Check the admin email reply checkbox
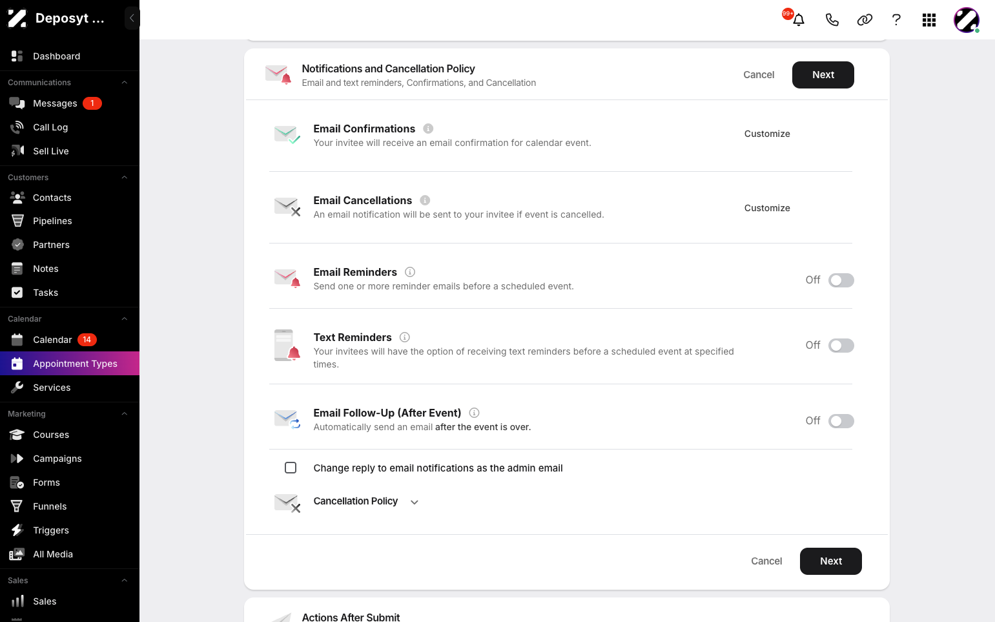 click(x=291, y=468)
